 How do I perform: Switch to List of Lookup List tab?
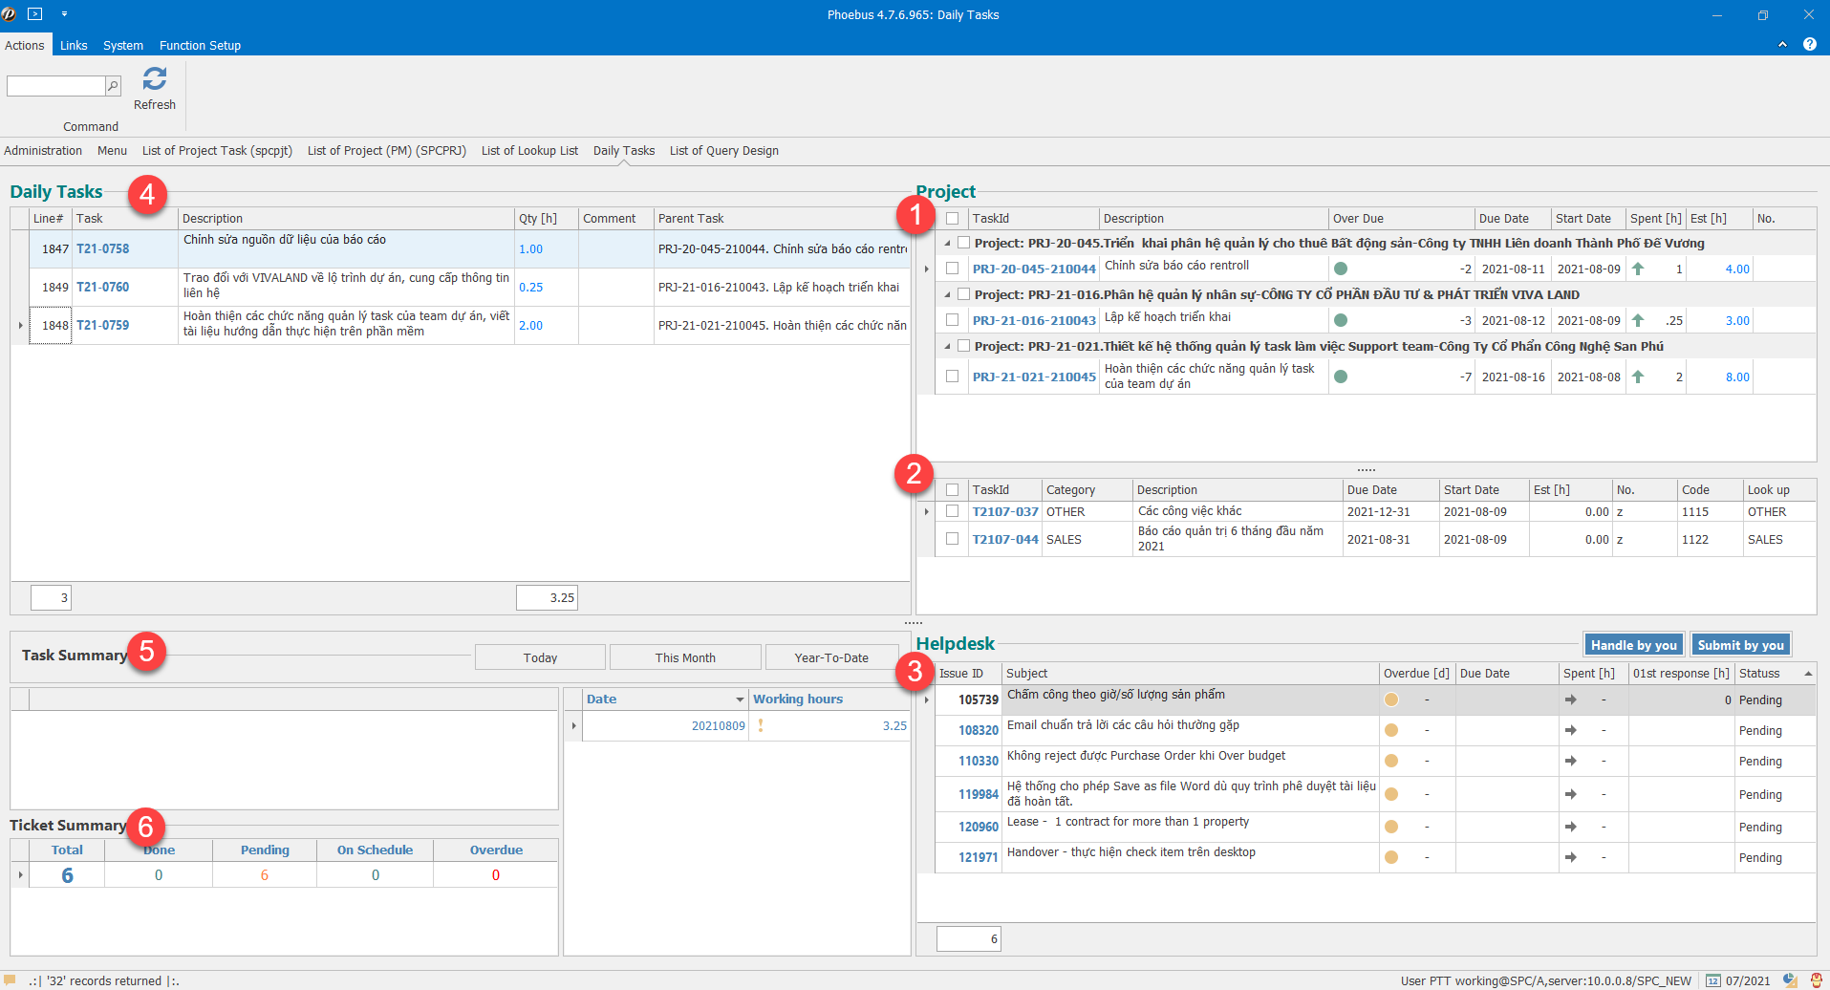(529, 151)
